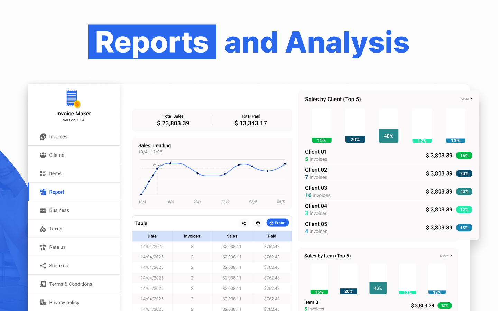Screen dimensions: 498x311
Task: Select the Client 02 row
Action: pyautogui.click(x=389, y=173)
